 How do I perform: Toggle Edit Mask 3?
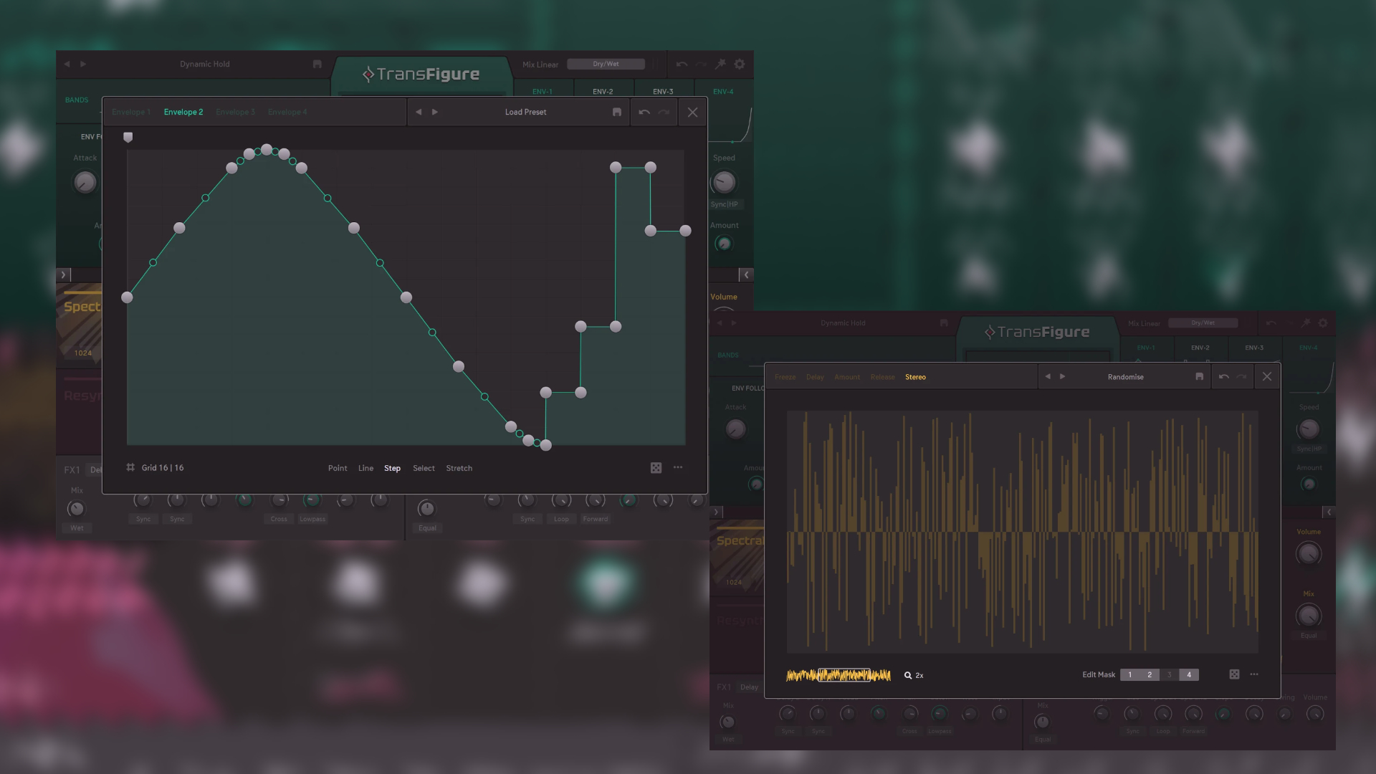pyautogui.click(x=1169, y=674)
